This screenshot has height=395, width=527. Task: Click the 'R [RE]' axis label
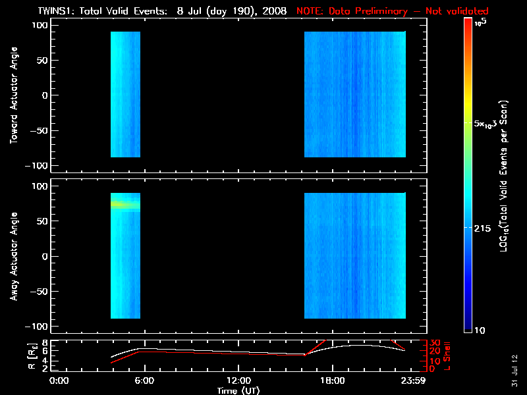[32, 355]
